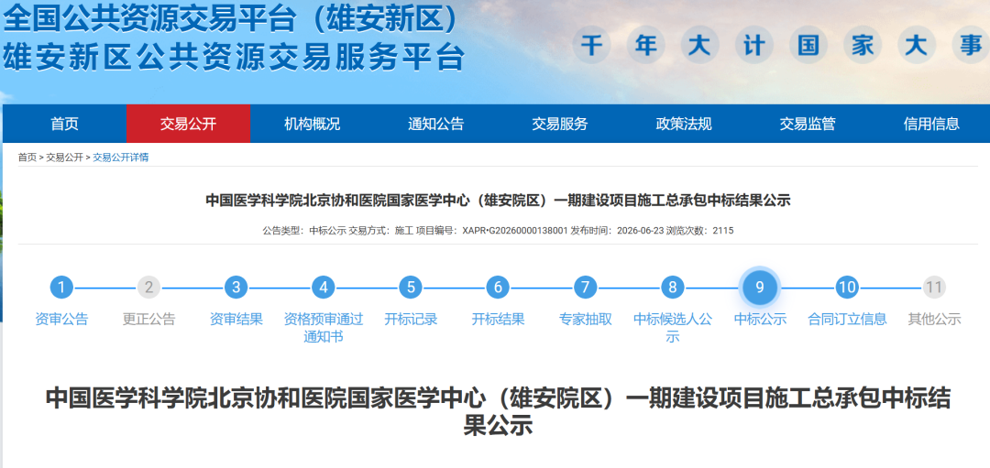Select step circle number 5
990x468 pixels.
(411, 288)
